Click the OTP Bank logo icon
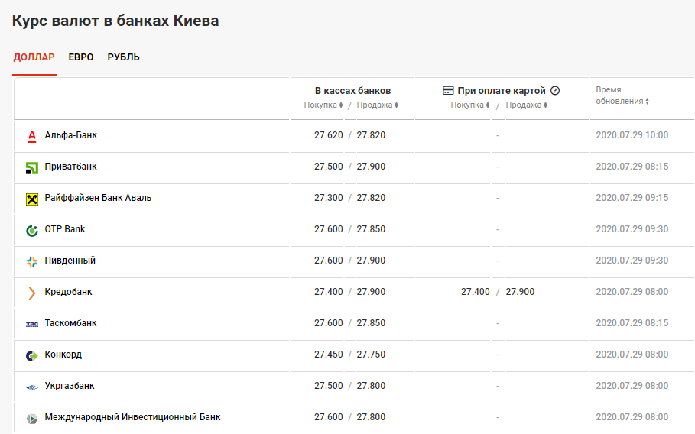The width and height of the screenshot is (695, 434). [x=32, y=230]
